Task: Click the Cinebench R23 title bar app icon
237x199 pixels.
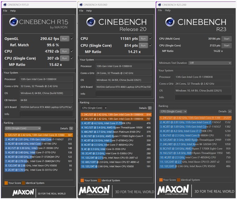Action: coord(160,5)
